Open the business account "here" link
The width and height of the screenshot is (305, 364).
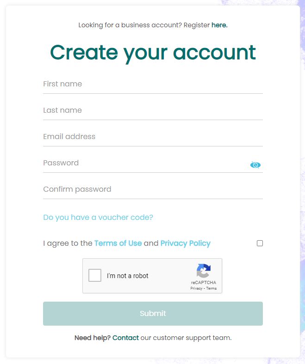click(219, 25)
